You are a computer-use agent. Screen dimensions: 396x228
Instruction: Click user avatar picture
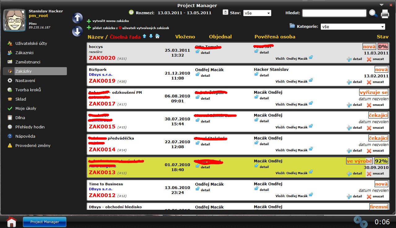[14, 20]
